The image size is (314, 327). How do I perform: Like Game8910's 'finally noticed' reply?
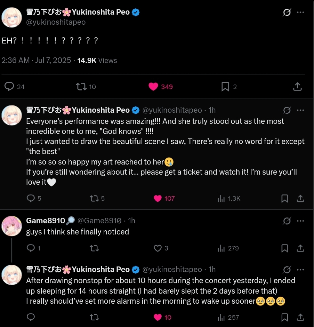point(158,248)
